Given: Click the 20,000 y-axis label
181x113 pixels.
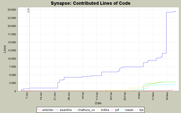Looking at the screenshot, I should click(12, 26).
